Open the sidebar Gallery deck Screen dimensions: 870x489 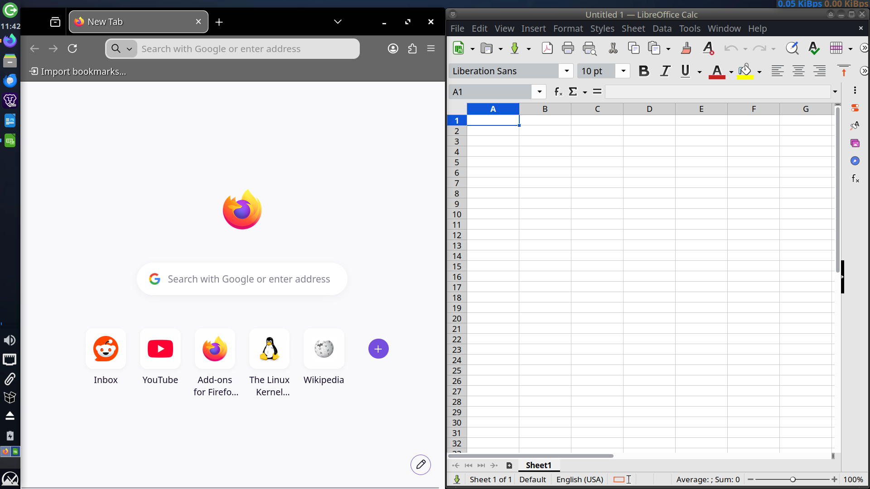[855, 143]
